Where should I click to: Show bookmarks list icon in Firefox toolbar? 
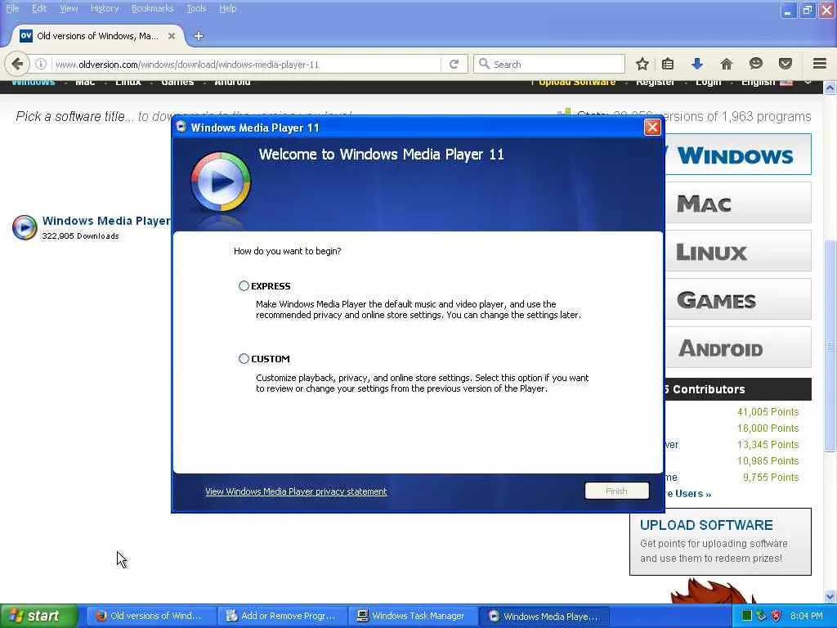pyautogui.click(x=667, y=64)
